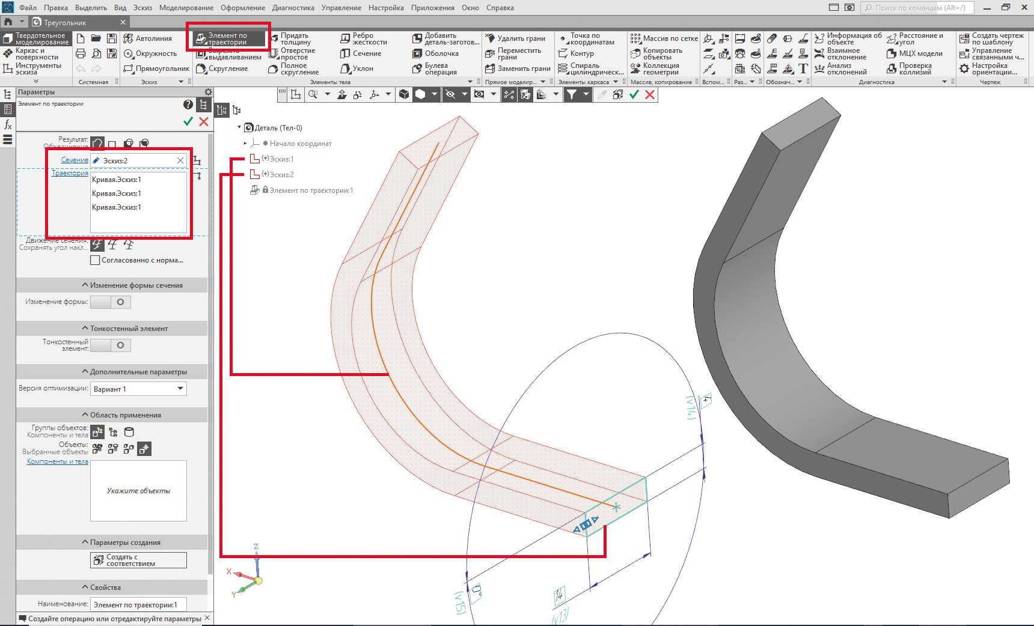Click green check in viewport toolbar
1034x626 pixels.
coord(634,94)
